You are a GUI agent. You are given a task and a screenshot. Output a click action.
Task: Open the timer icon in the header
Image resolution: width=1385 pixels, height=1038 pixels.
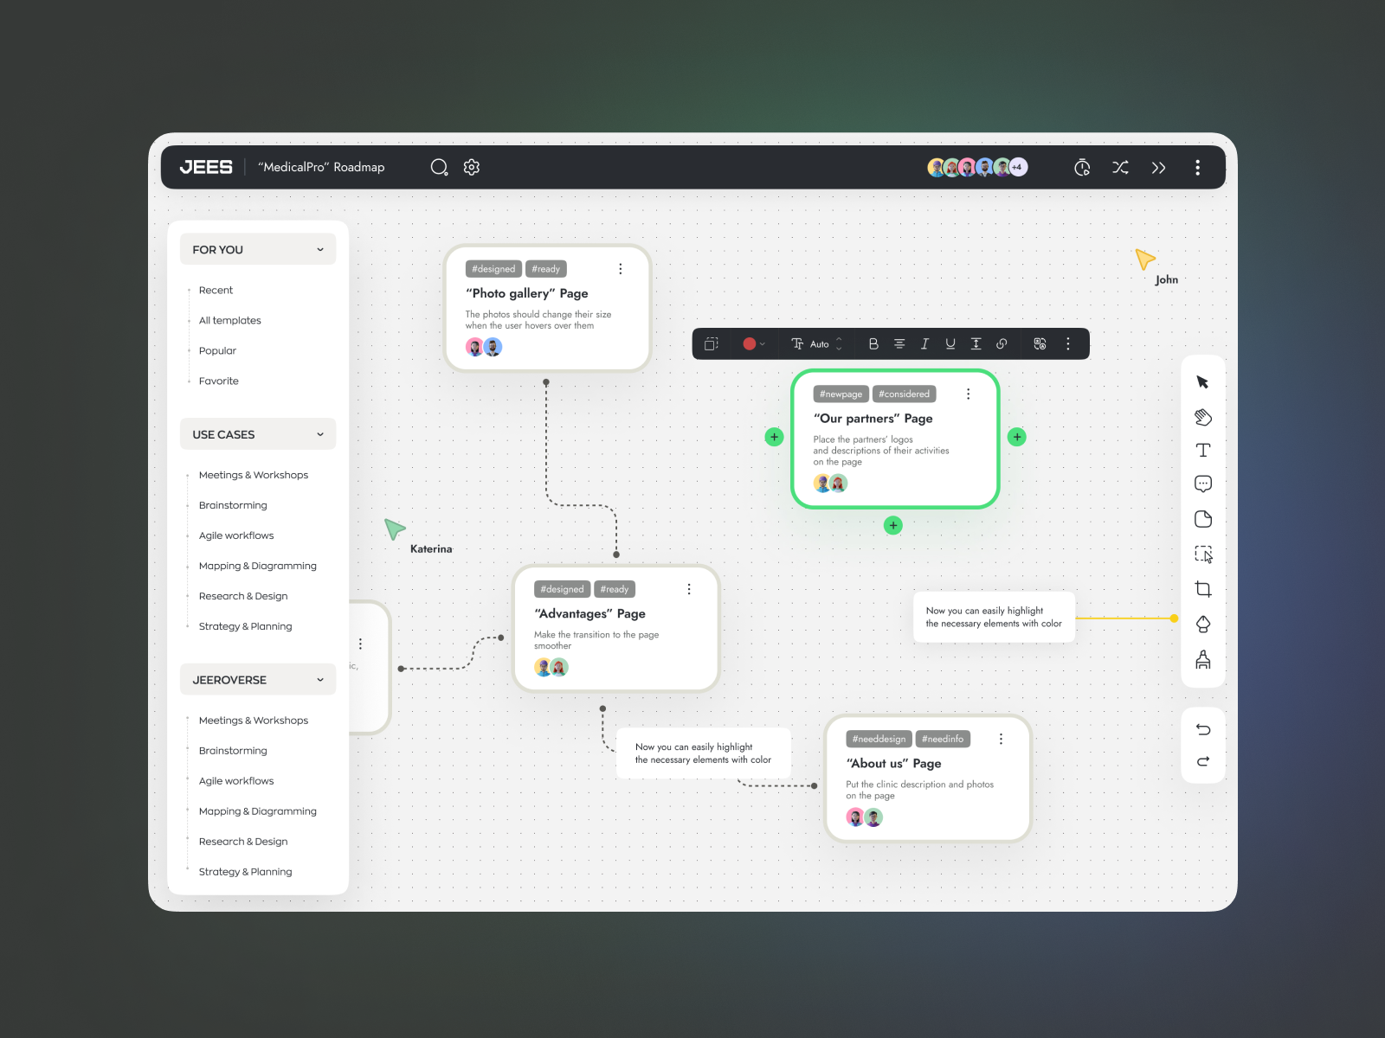coord(1082,168)
